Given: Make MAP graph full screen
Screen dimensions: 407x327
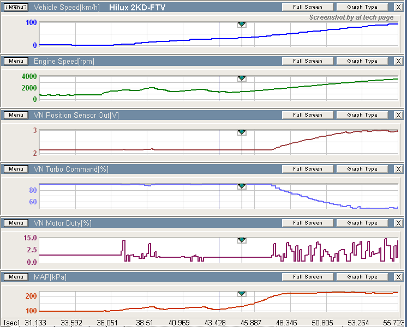Looking at the screenshot, I should click(x=307, y=277).
